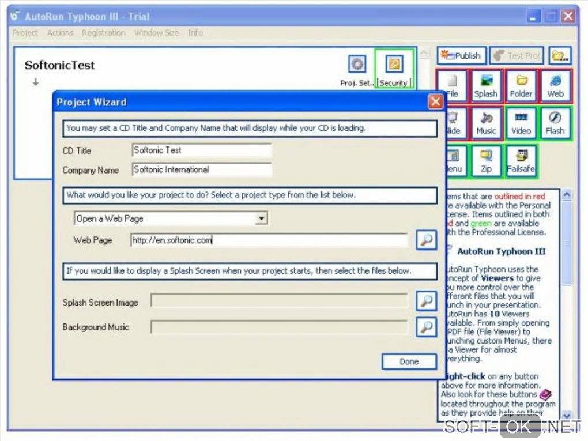
Task: Select the Zip viewer button
Action: 486,161
